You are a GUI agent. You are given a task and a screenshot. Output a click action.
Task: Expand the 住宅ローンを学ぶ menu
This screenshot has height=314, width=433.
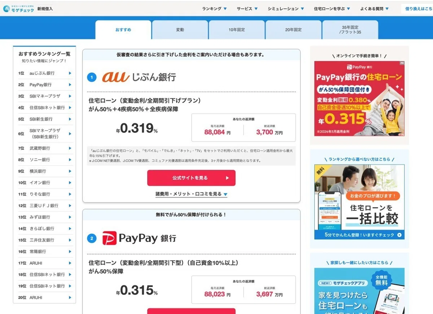pos(332,9)
